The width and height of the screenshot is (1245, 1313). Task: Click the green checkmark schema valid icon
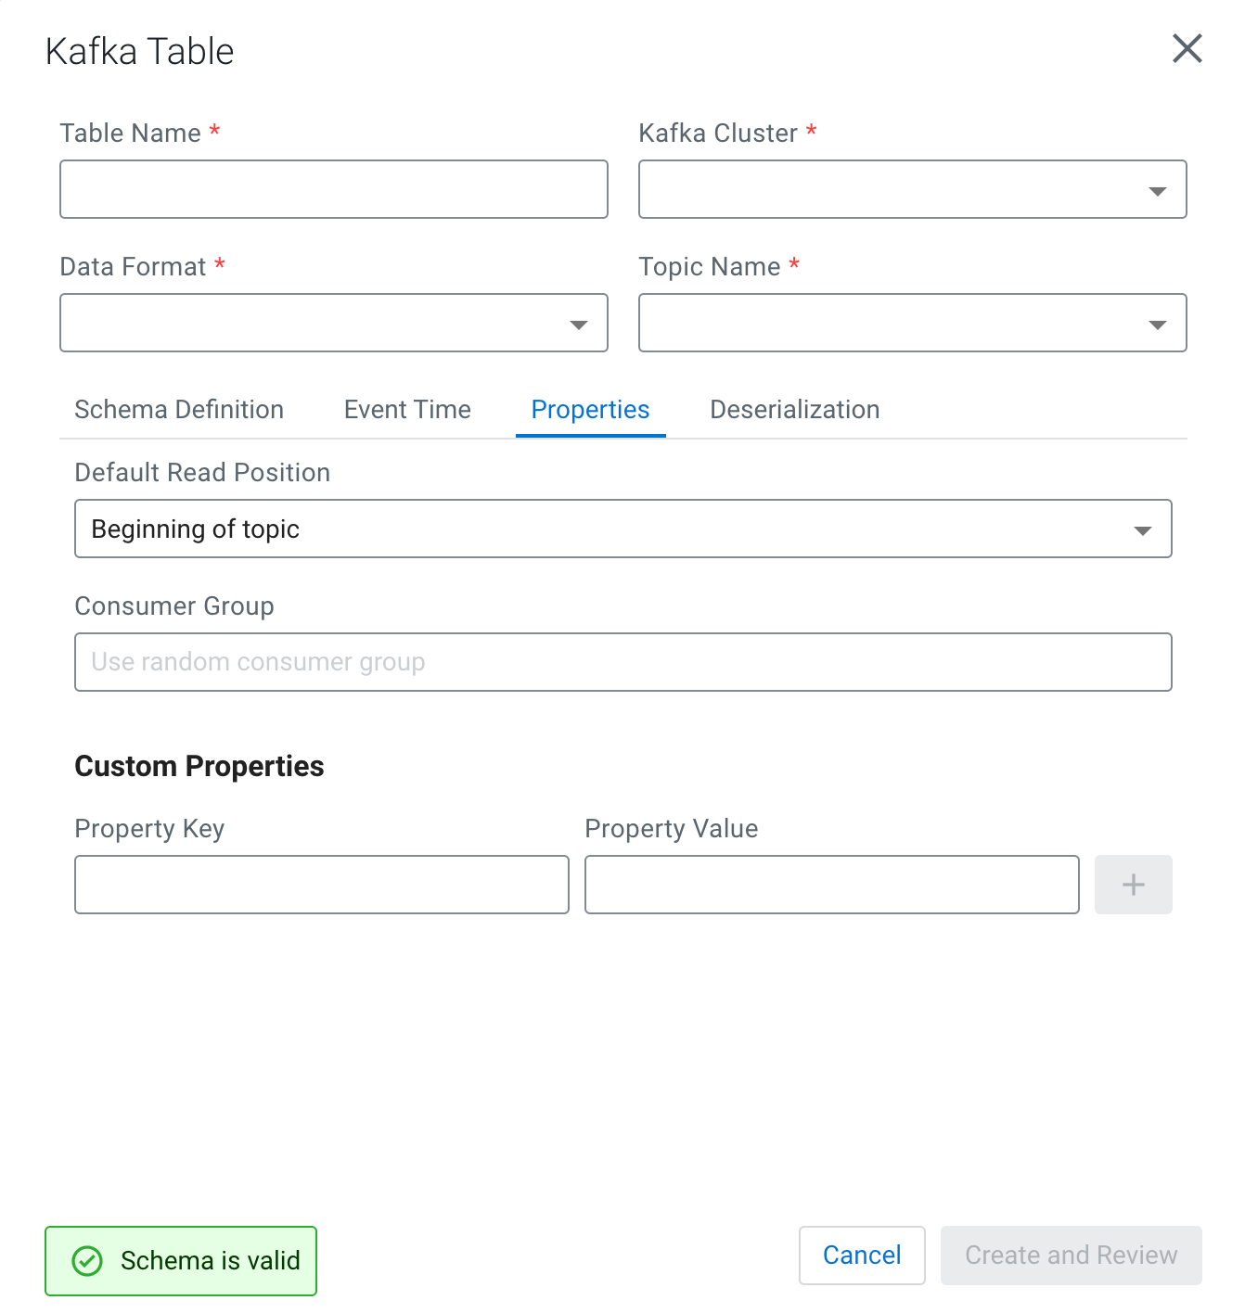[87, 1261]
